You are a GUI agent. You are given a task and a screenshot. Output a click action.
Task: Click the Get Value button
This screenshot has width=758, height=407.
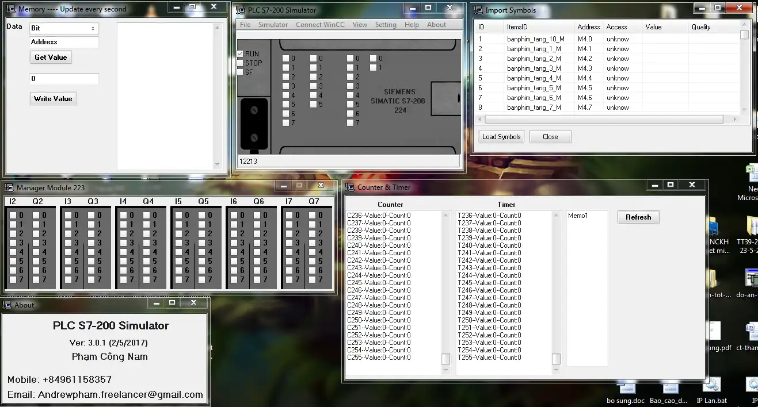point(51,57)
